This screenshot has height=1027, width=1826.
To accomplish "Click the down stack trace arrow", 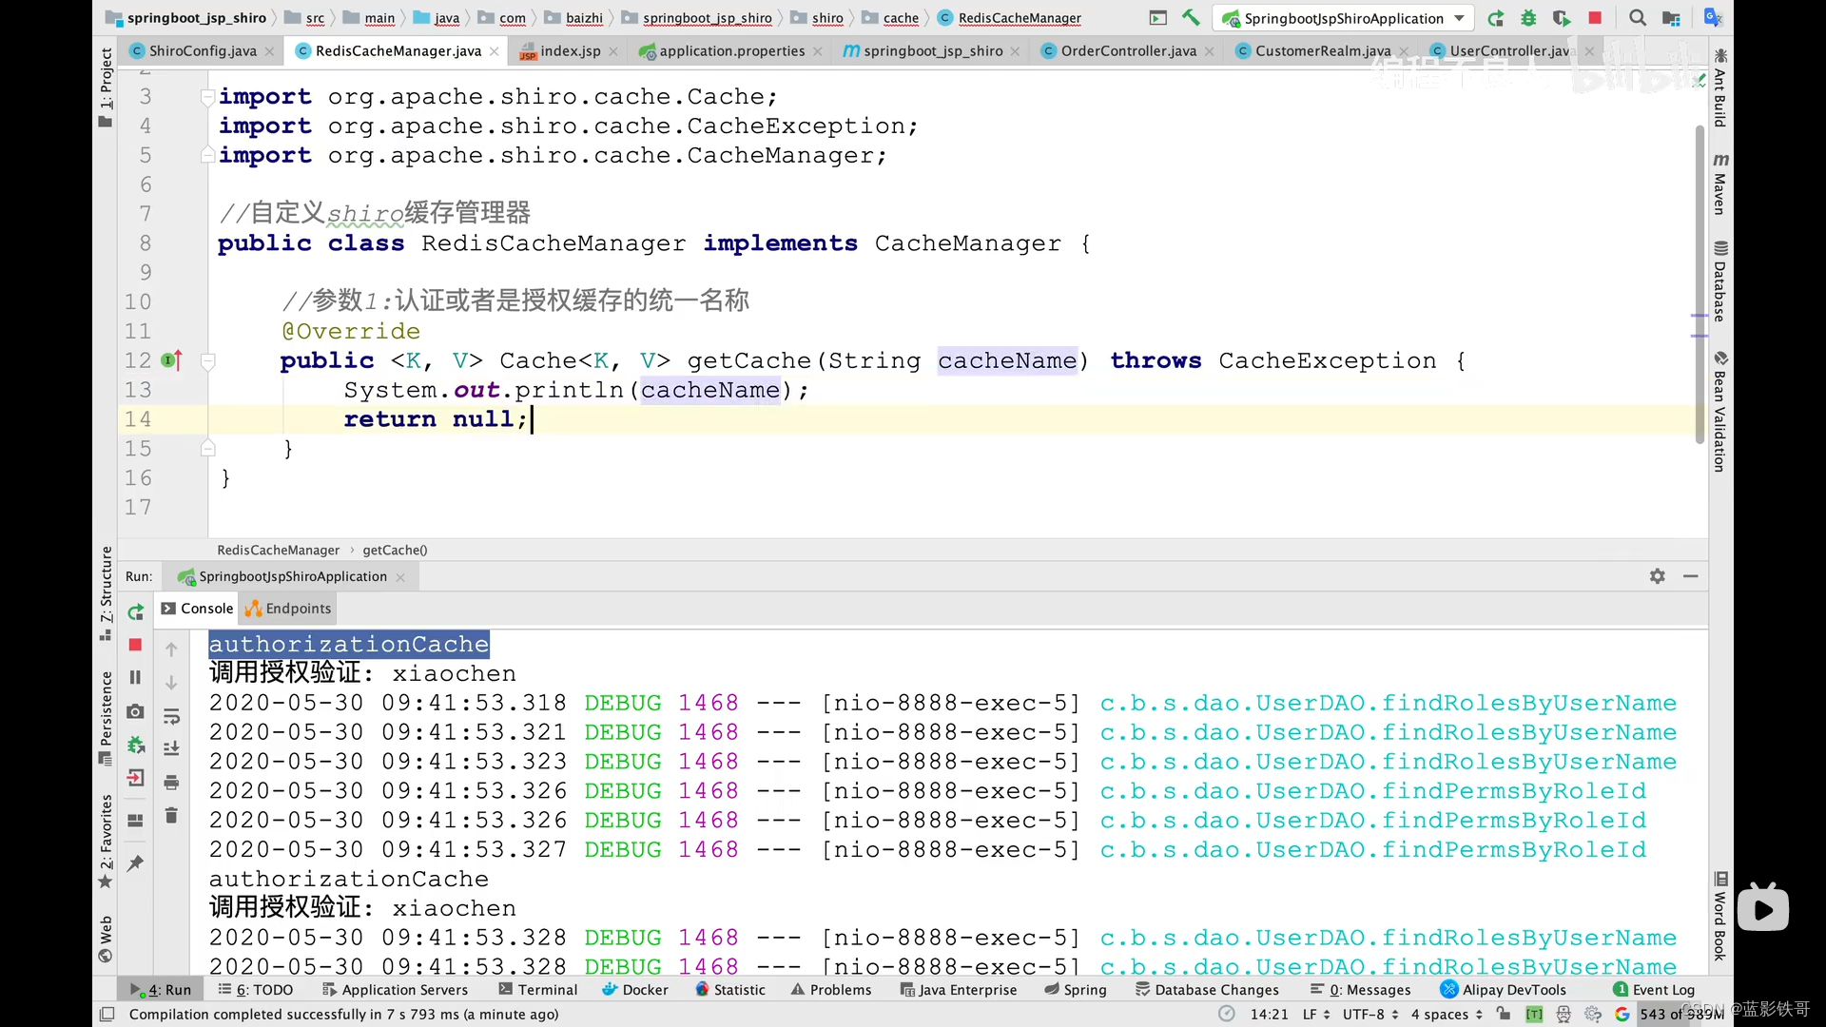I will coord(171,683).
